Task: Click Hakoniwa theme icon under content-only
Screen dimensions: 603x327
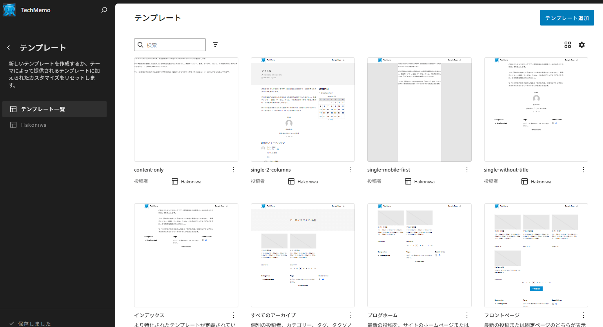Action: [175, 181]
